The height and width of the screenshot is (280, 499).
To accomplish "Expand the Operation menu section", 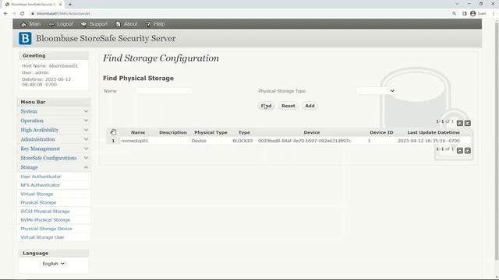I will pyautogui.click(x=54, y=121).
